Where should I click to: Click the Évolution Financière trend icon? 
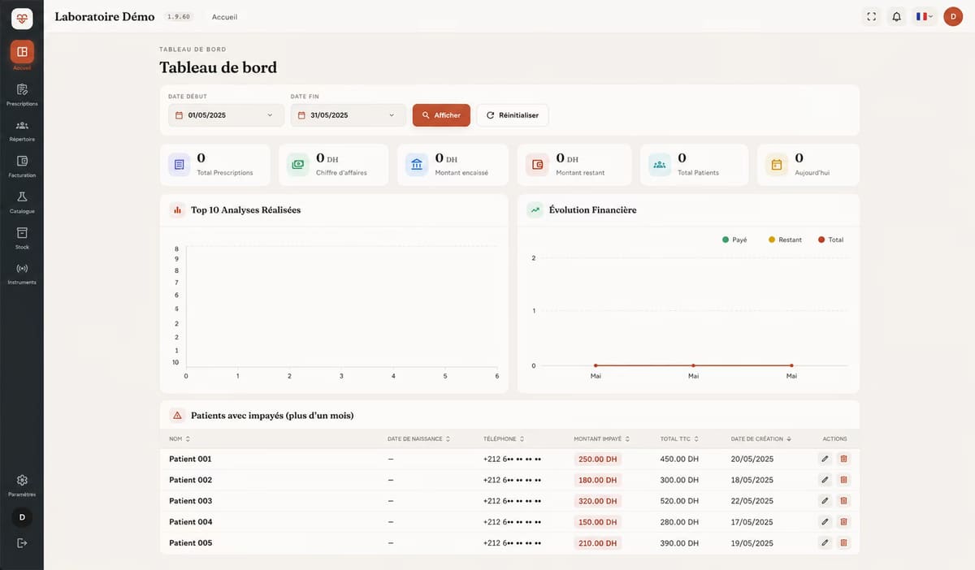click(535, 209)
